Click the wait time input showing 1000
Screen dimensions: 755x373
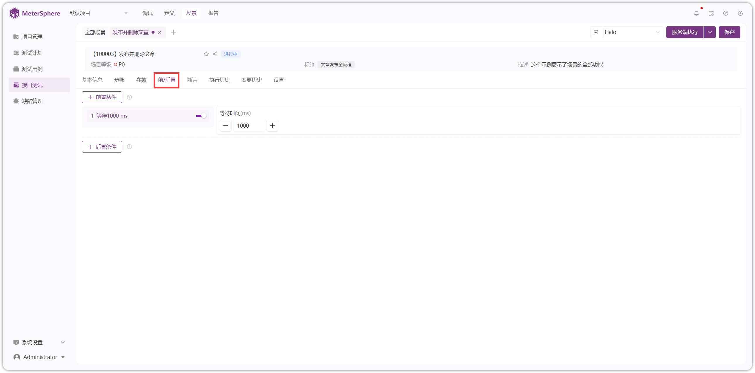[x=249, y=126]
